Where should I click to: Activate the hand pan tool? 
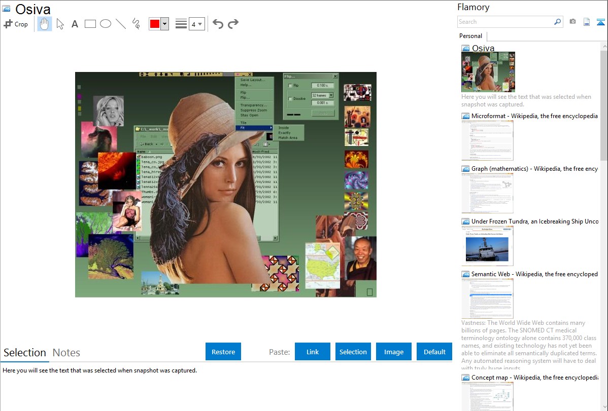coord(44,24)
